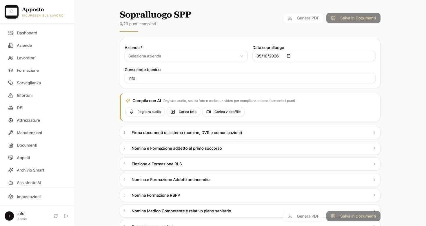Click the bottom floating Salva in Documenti button
Viewport: 426px width, 226px height.
(353, 216)
